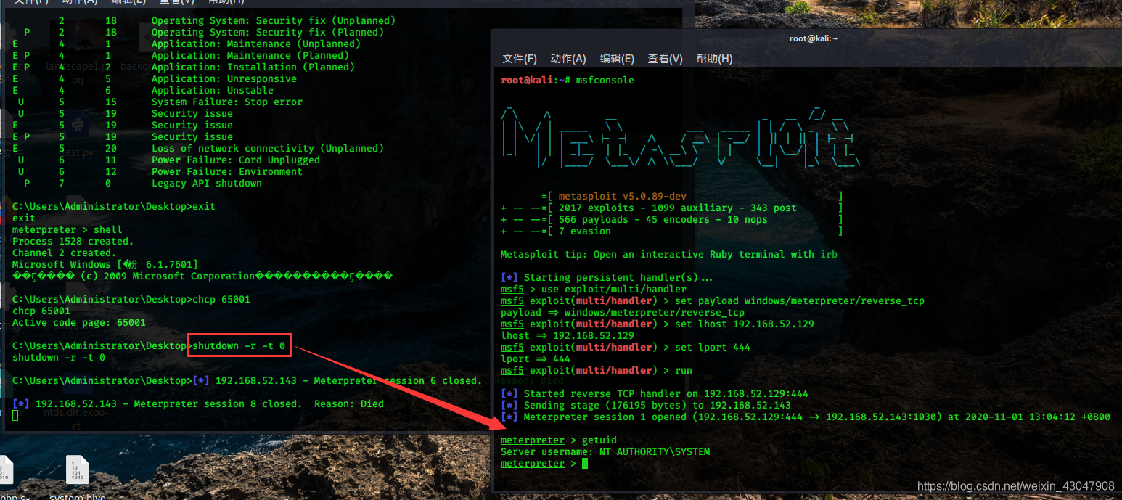The image size is (1122, 500).
Task: Click the 'root@kali:~# msfconsole' prompt line
Action: pos(568,80)
